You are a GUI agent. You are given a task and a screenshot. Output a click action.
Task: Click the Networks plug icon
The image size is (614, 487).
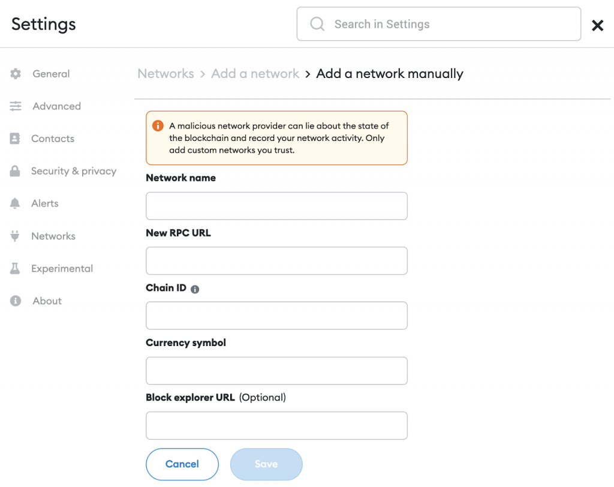click(15, 236)
